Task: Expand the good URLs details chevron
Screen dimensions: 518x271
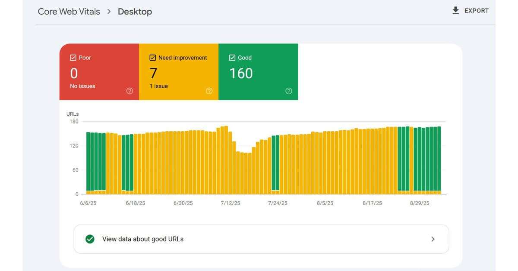Action: coord(433,239)
